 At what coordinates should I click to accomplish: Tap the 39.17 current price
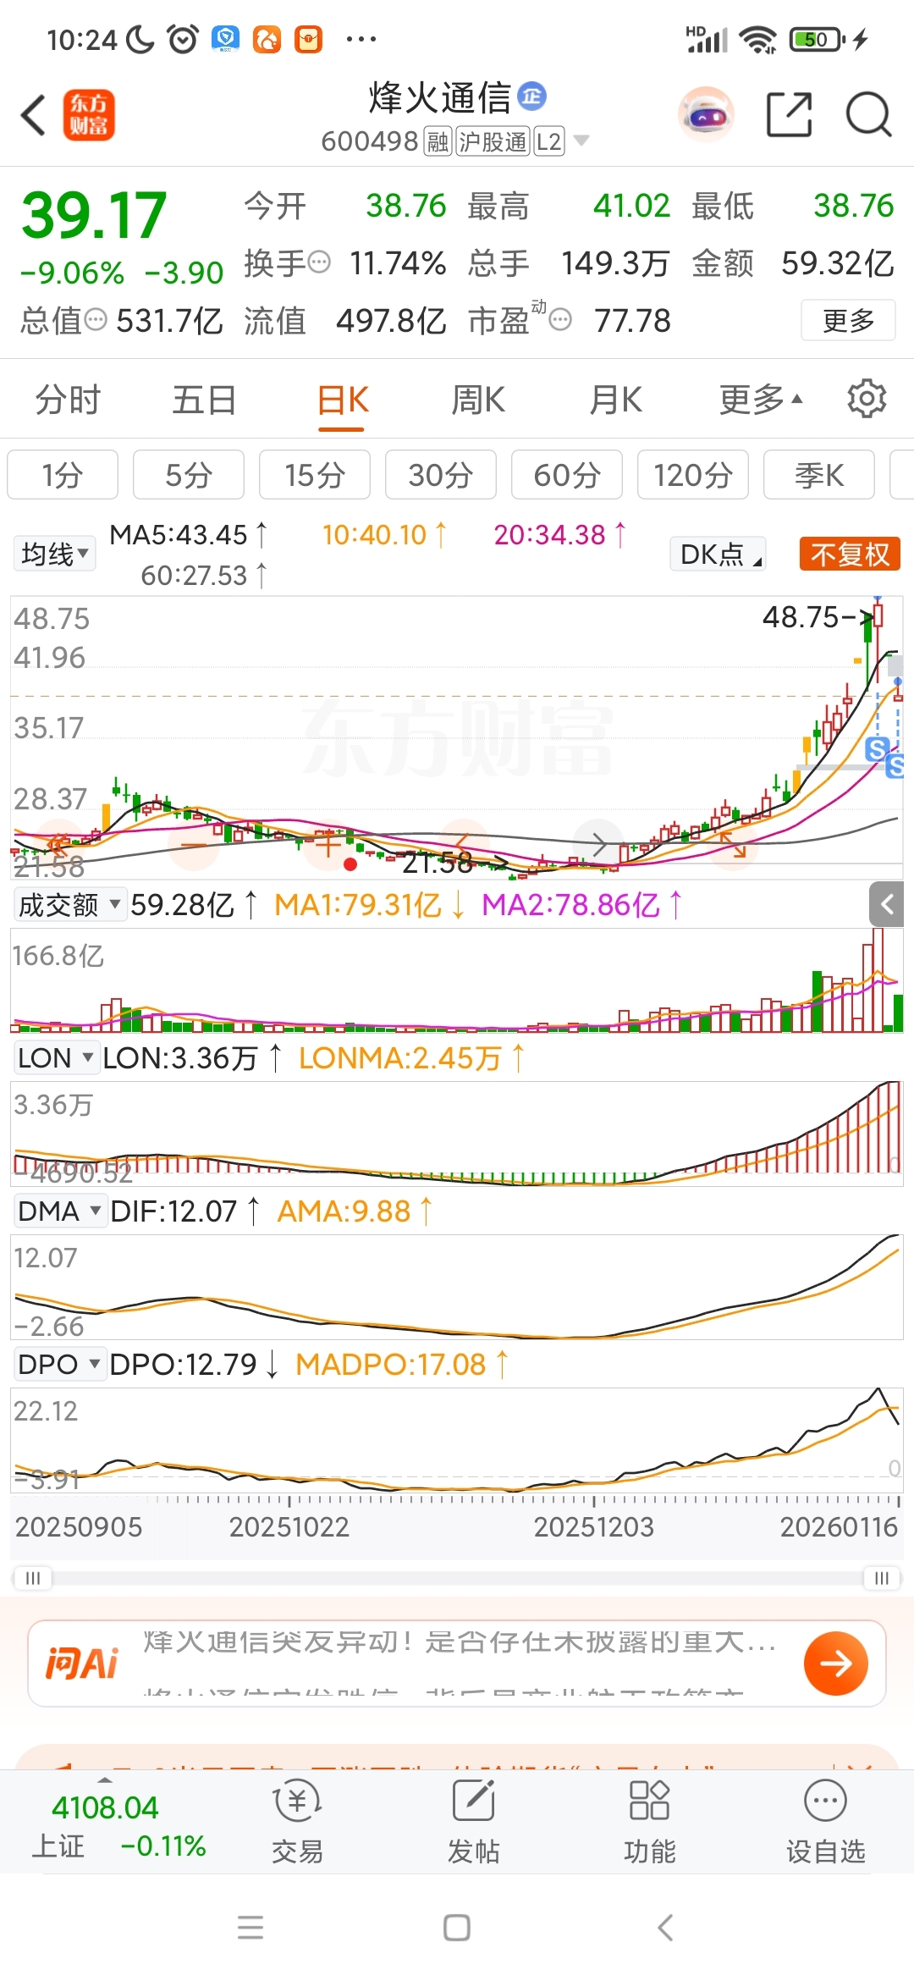pos(93,215)
